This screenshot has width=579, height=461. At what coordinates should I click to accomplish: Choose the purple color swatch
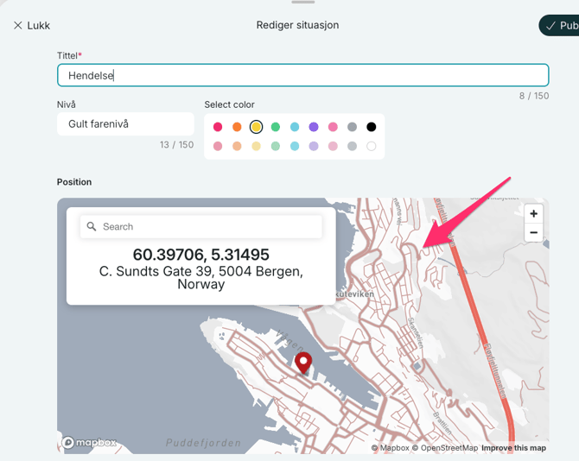pyautogui.click(x=314, y=127)
